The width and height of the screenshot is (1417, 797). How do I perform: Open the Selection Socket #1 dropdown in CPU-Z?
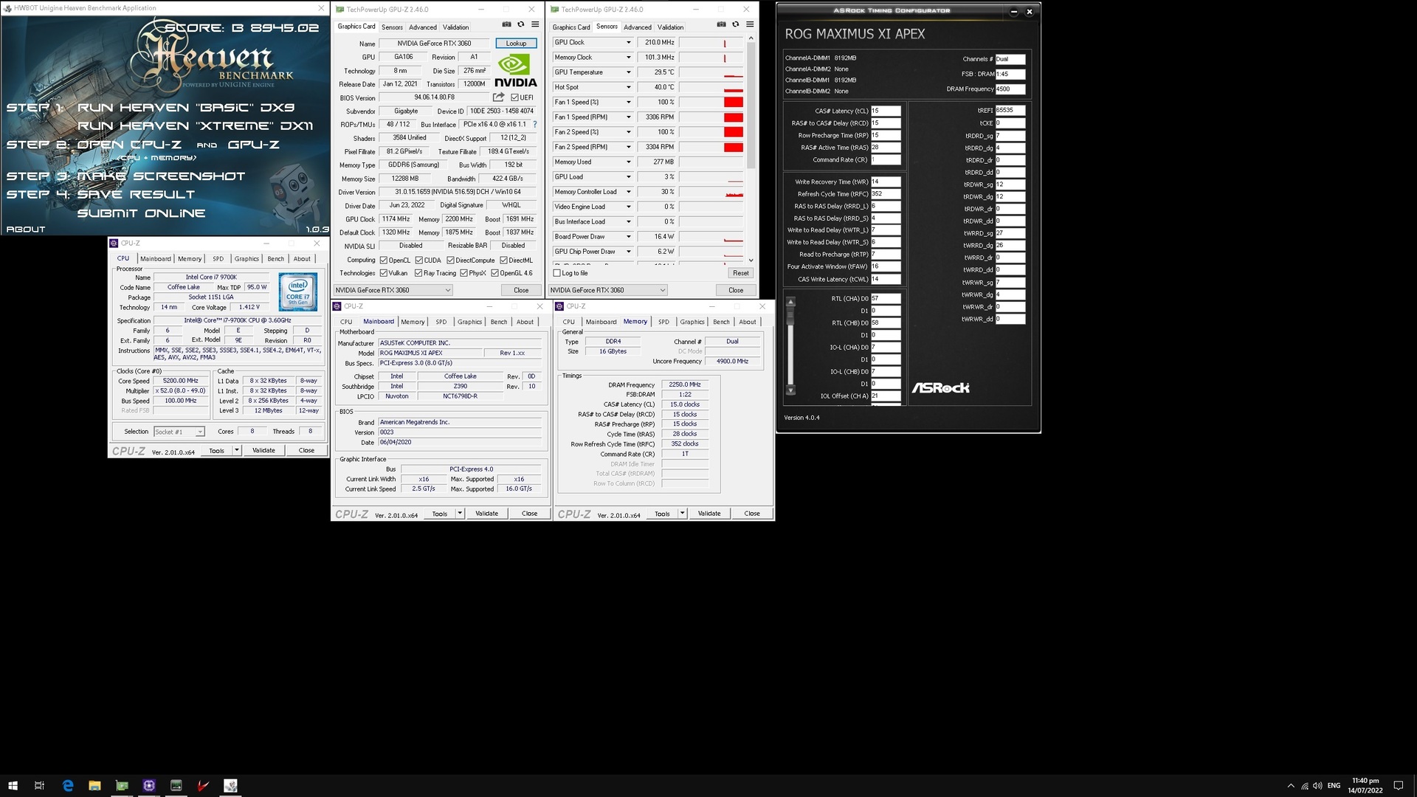click(x=179, y=432)
